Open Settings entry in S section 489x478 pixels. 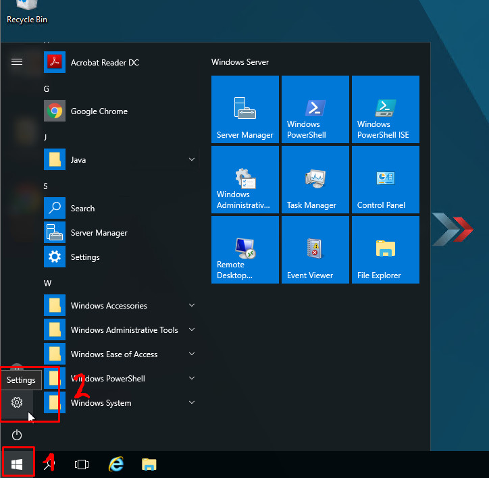120,257
